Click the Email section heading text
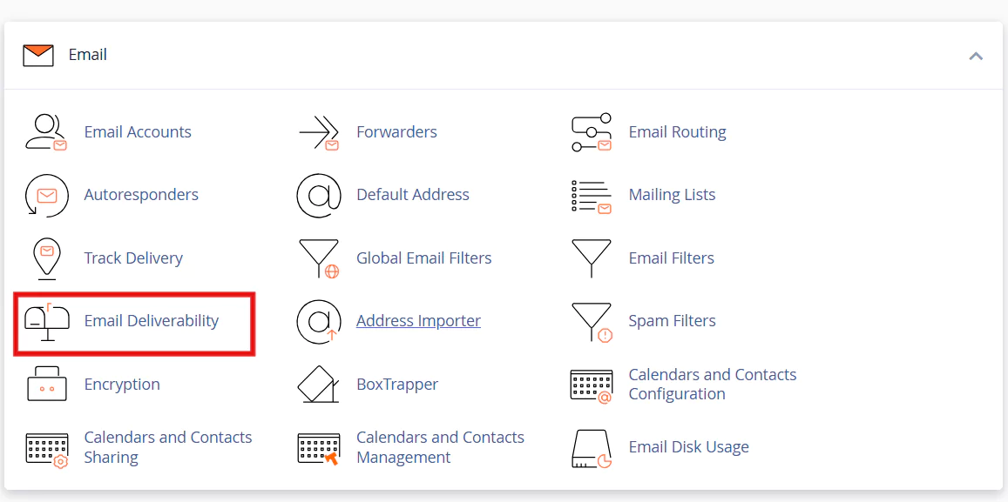Image resolution: width=1008 pixels, height=502 pixels. point(87,55)
